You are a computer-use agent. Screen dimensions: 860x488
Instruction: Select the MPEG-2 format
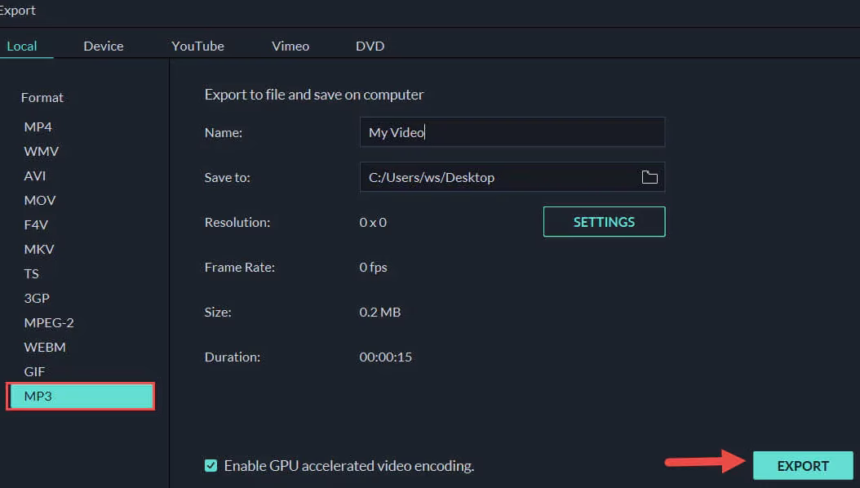[49, 322]
